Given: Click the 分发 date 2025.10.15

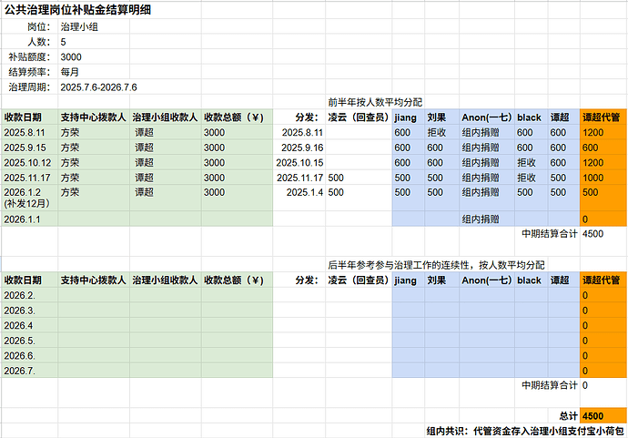Looking at the screenshot, I should pyautogui.click(x=299, y=163).
